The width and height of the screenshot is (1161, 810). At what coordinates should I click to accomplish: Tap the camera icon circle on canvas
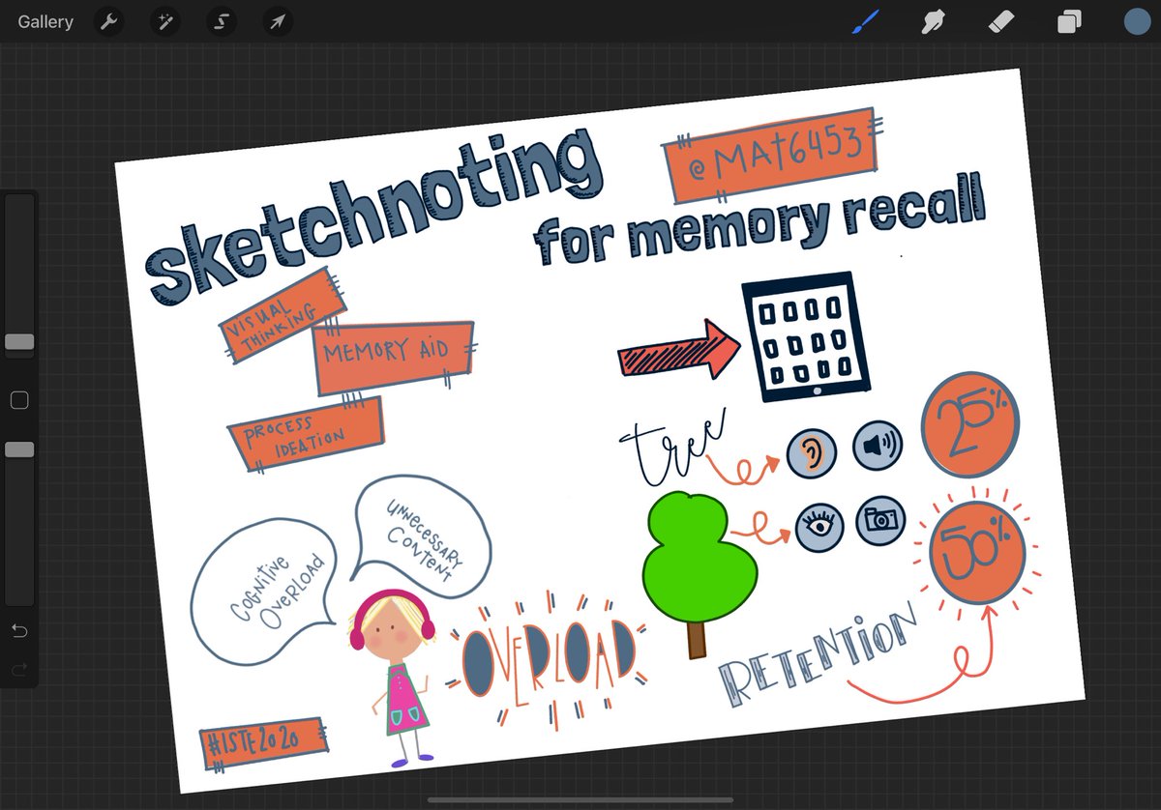click(880, 521)
